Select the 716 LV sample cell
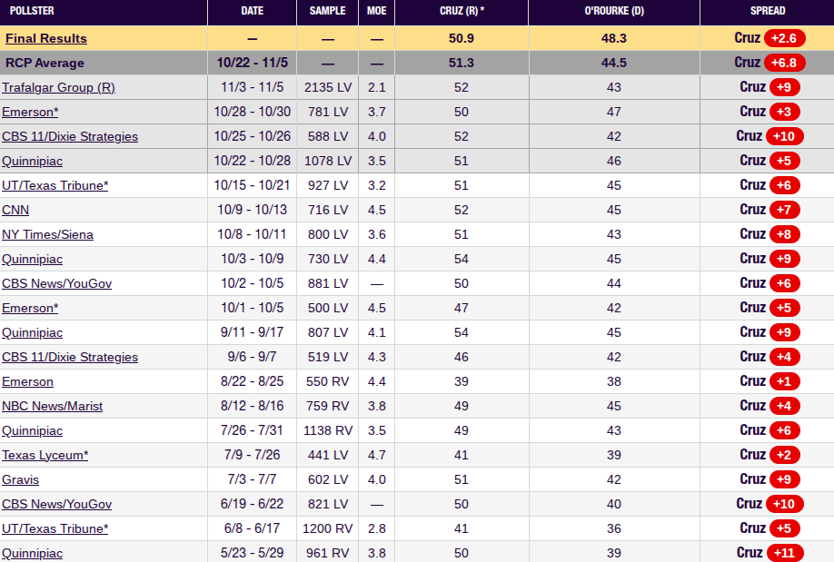Image resolution: width=834 pixels, height=562 pixels. (x=328, y=210)
